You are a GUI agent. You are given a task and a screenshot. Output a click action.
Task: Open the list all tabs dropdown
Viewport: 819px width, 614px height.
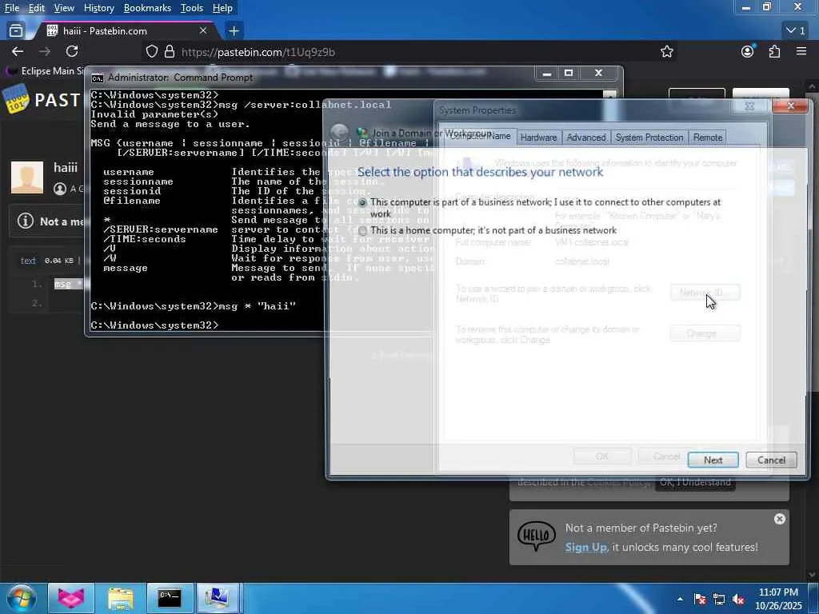[796, 31]
